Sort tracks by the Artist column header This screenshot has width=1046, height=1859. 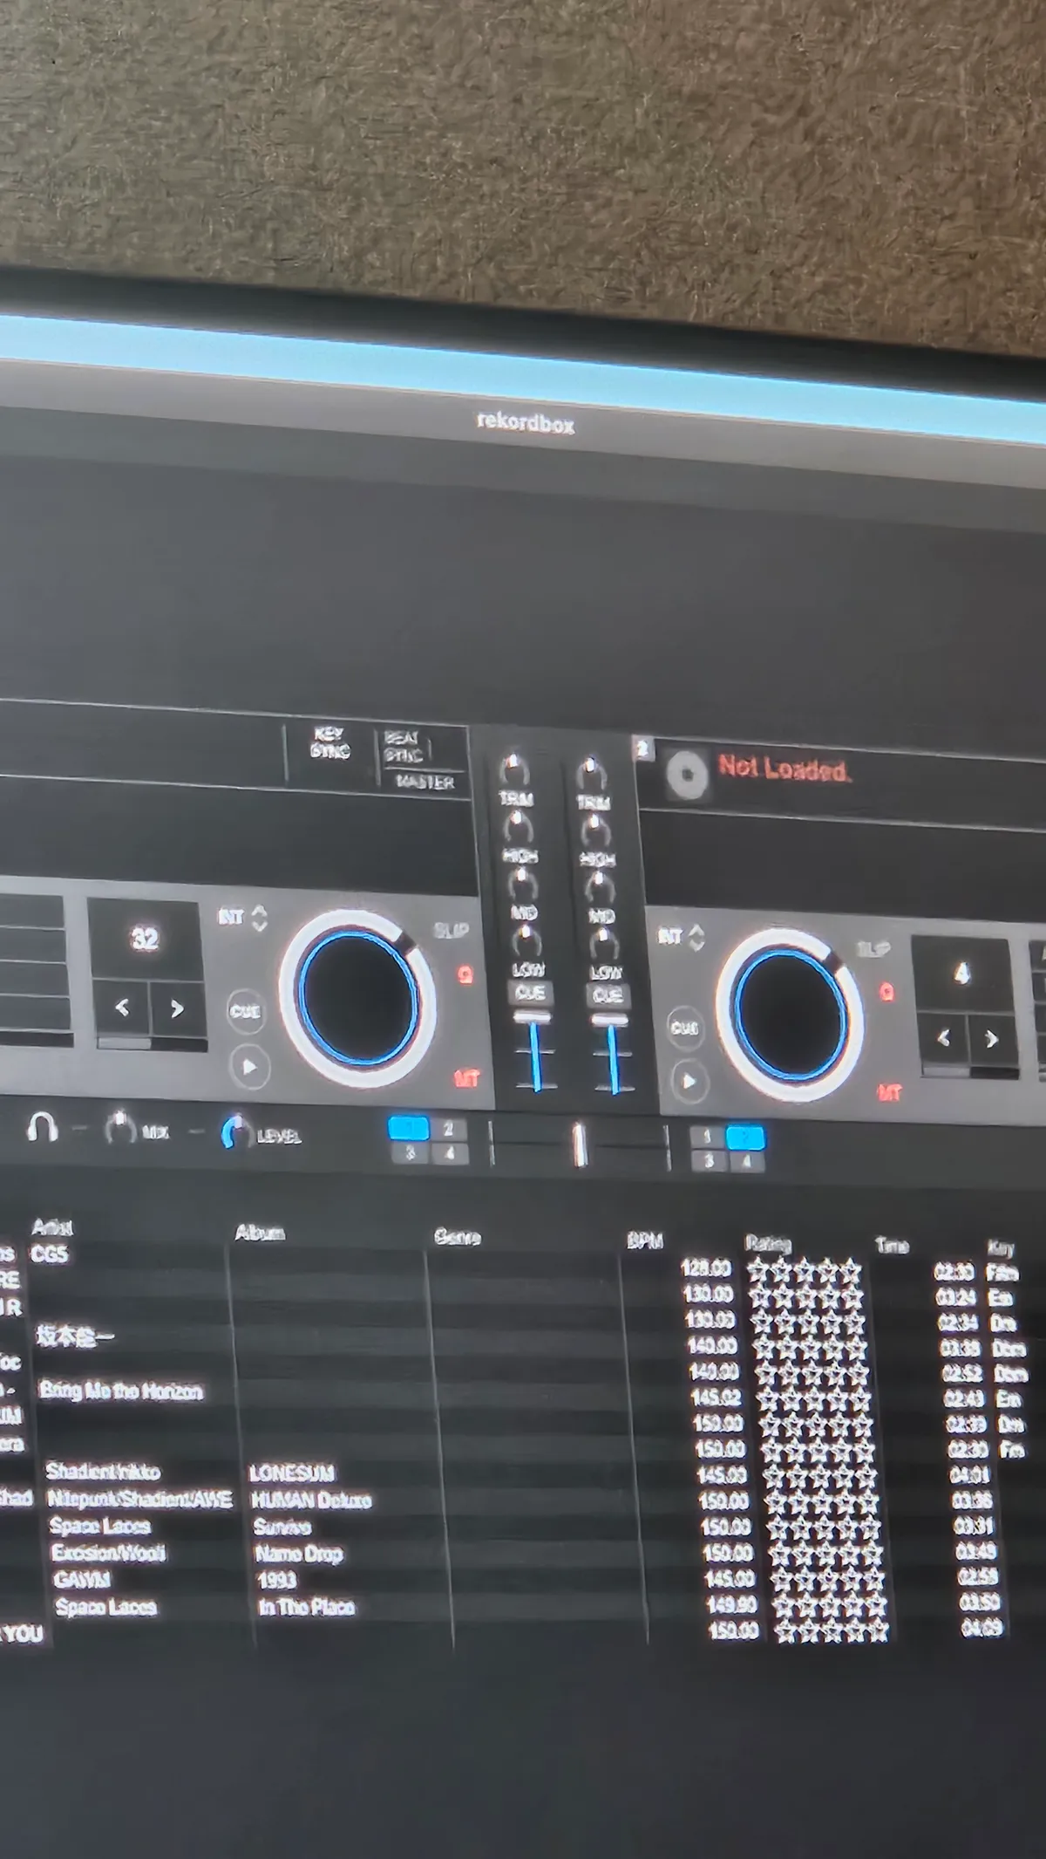click(x=51, y=1227)
